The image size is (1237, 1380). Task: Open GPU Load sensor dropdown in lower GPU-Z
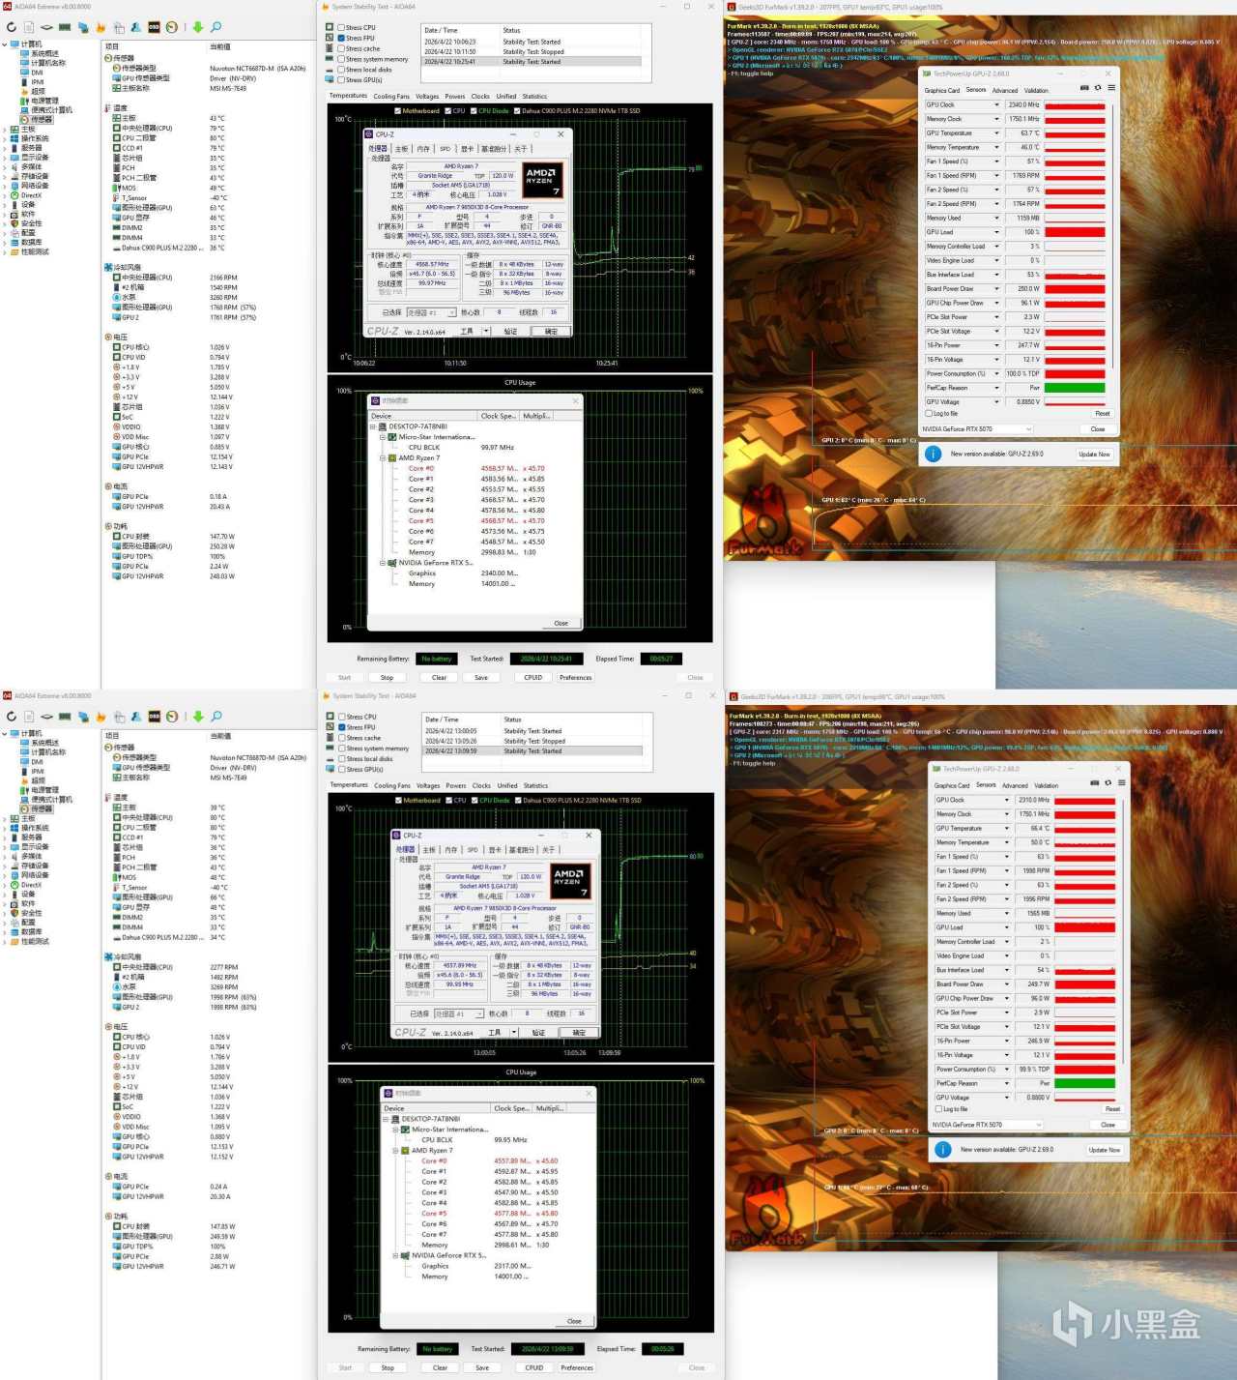click(x=1007, y=927)
